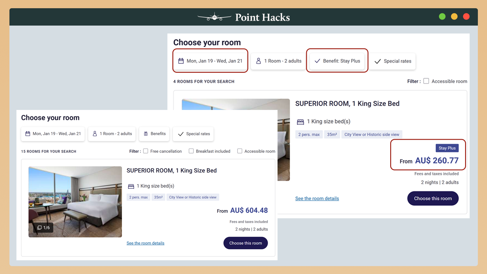Screen dimensions: 487x274
Task: Tick the Breakfast included checkbox
Action: pyautogui.click(x=191, y=151)
